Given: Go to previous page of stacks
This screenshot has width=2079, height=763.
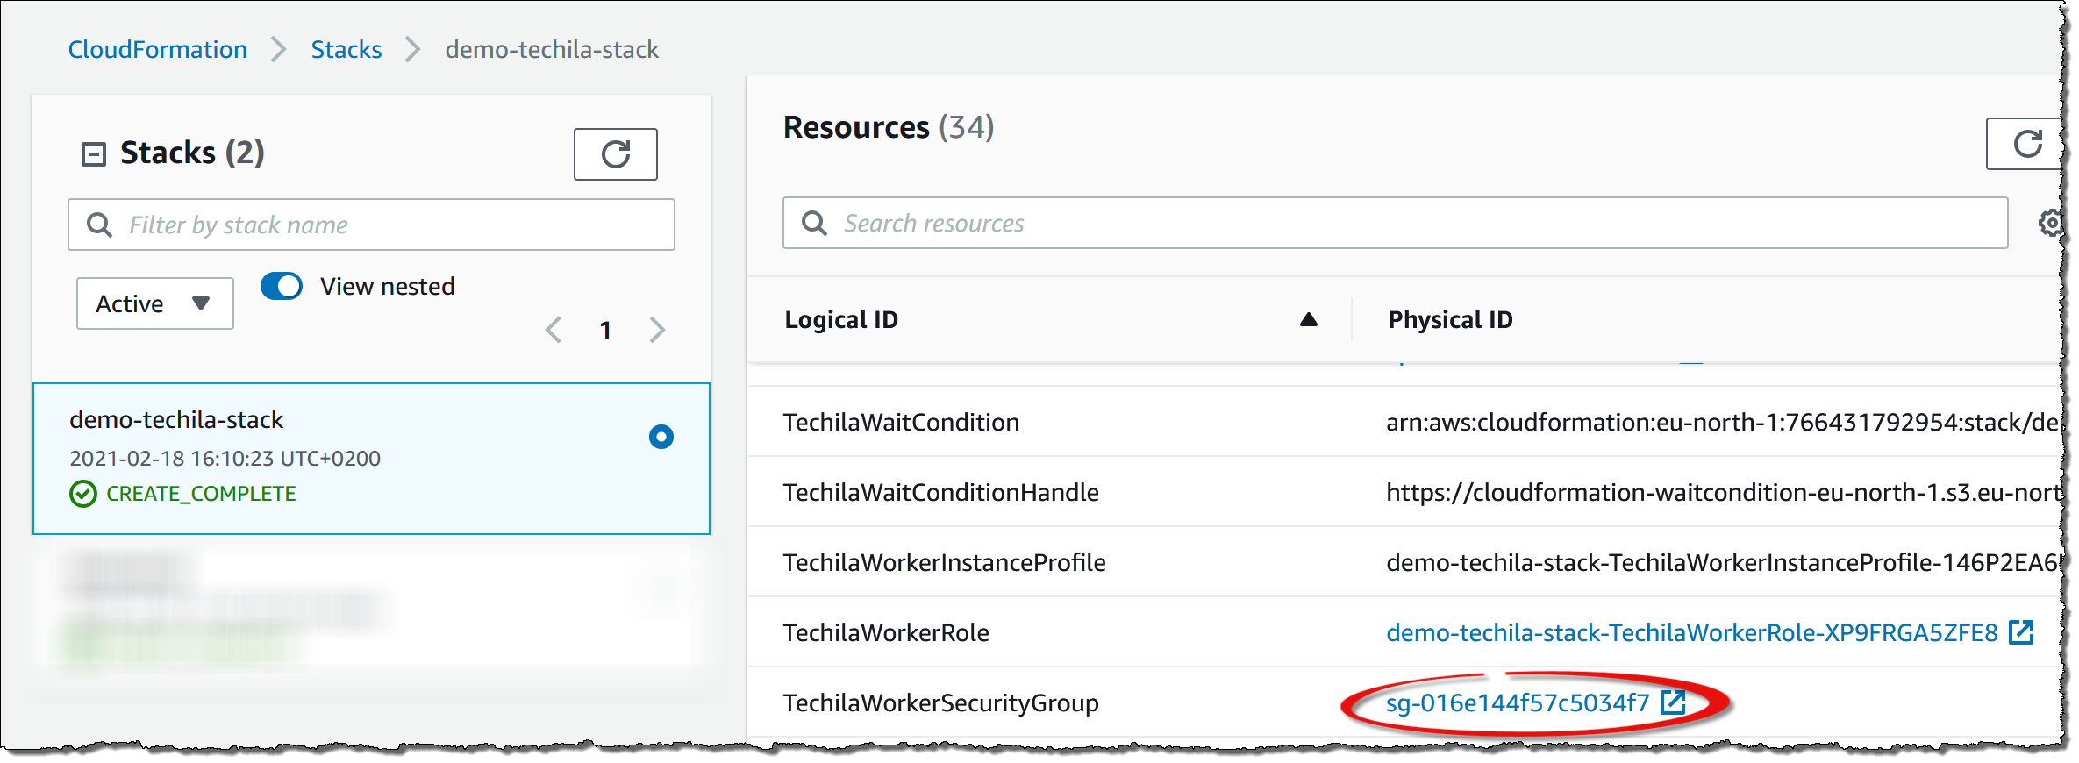Looking at the screenshot, I should point(554,330).
